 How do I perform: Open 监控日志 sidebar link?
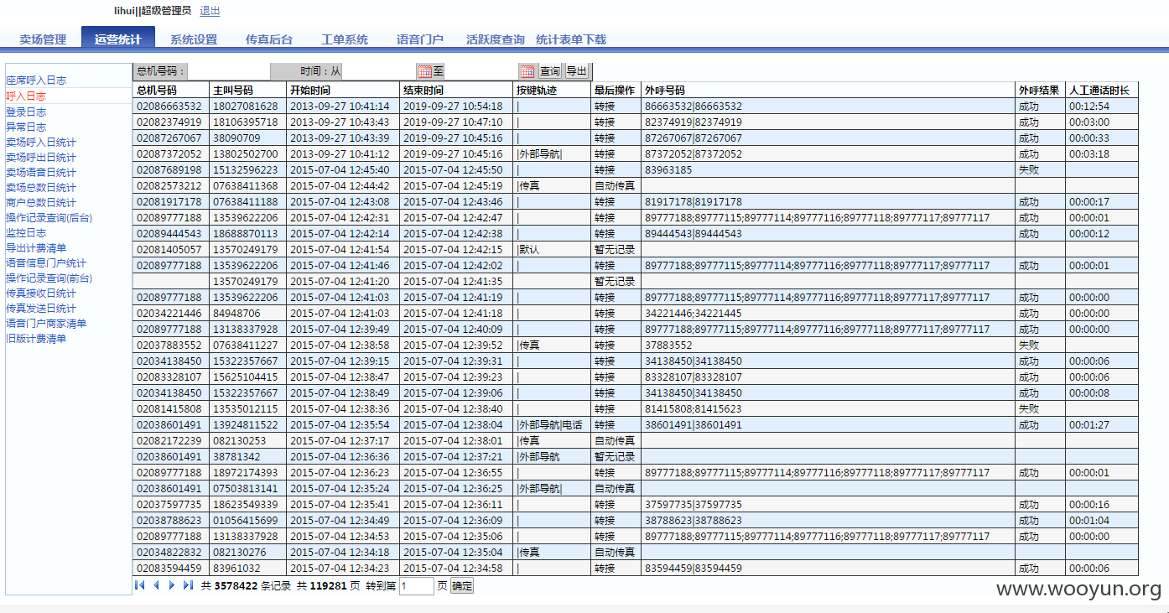point(26,232)
